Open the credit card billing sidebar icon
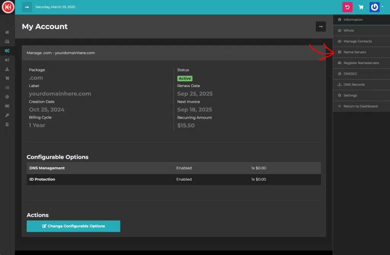The width and height of the screenshot is (390, 255). (7, 42)
